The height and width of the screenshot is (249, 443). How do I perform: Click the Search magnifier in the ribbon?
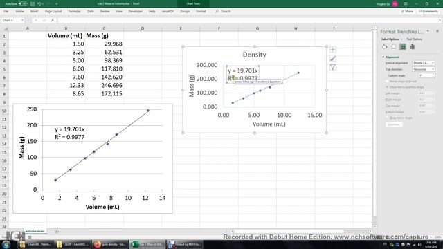coord(217,11)
